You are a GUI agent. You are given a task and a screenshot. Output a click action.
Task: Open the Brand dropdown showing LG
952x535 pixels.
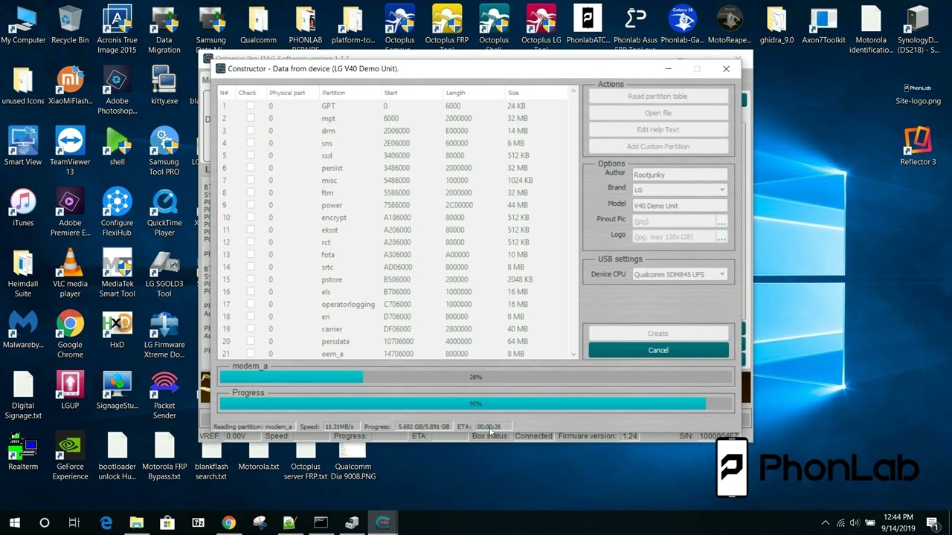point(679,190)
